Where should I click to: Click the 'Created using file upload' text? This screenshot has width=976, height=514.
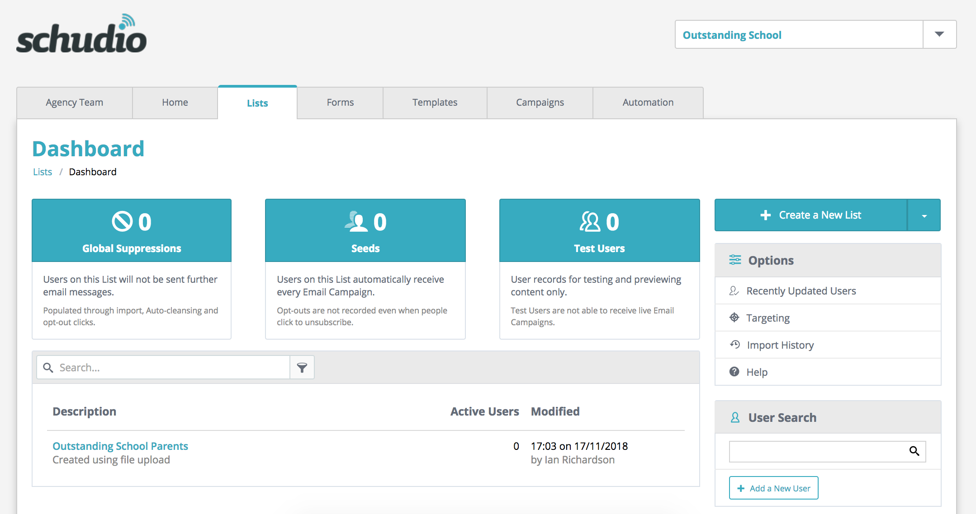coord(111,460)
